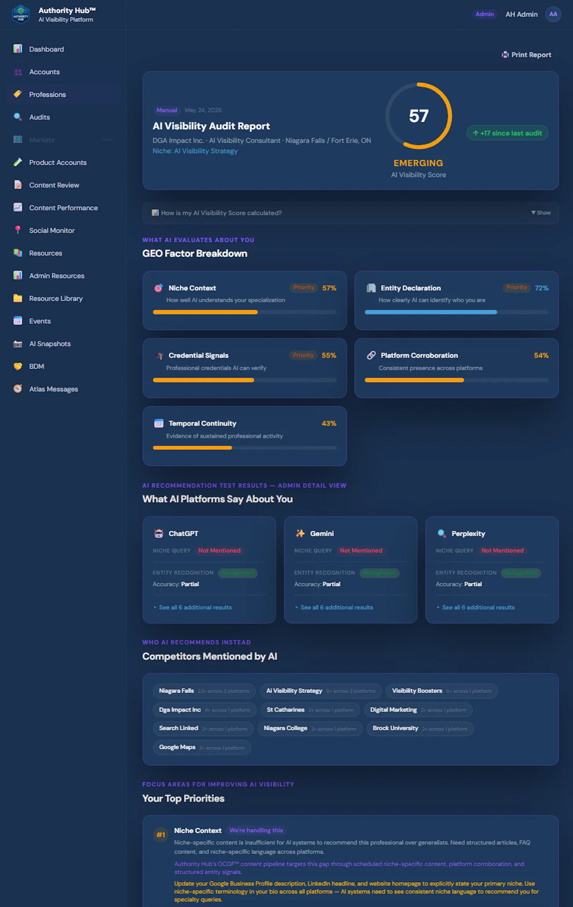Screen dimensions: 573x907
Task: Click the Dga Impact Inc competitor chip
Action: (204, 710)
